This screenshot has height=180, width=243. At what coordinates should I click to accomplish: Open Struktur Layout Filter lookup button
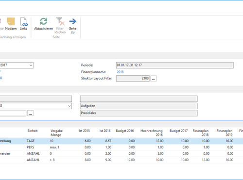click(154, 79)
